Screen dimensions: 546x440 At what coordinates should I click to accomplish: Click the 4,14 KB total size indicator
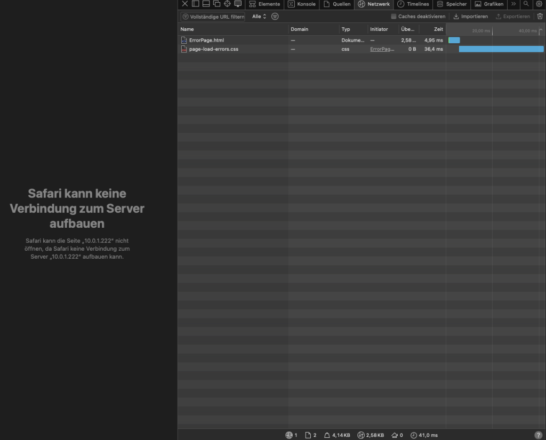337,435
